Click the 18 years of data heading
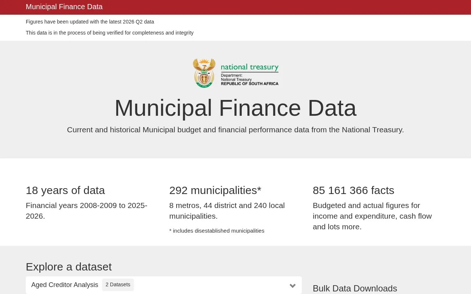 (x=65, y=190)
